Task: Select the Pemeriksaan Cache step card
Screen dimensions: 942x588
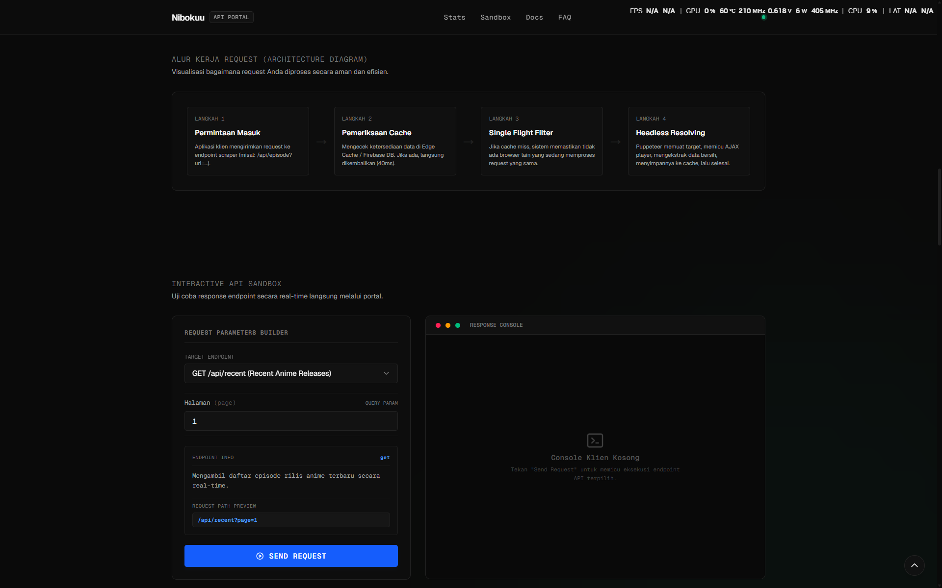Action: (x=395, y=141)
